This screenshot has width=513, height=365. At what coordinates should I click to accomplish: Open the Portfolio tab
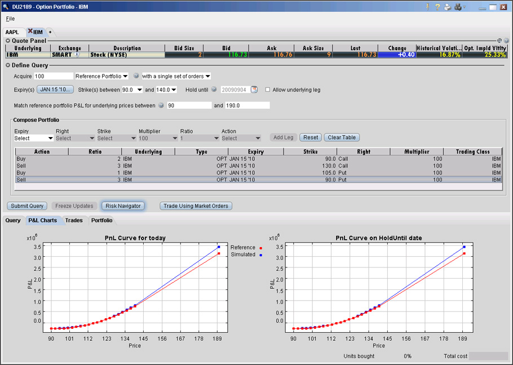(x=101, y=221)
